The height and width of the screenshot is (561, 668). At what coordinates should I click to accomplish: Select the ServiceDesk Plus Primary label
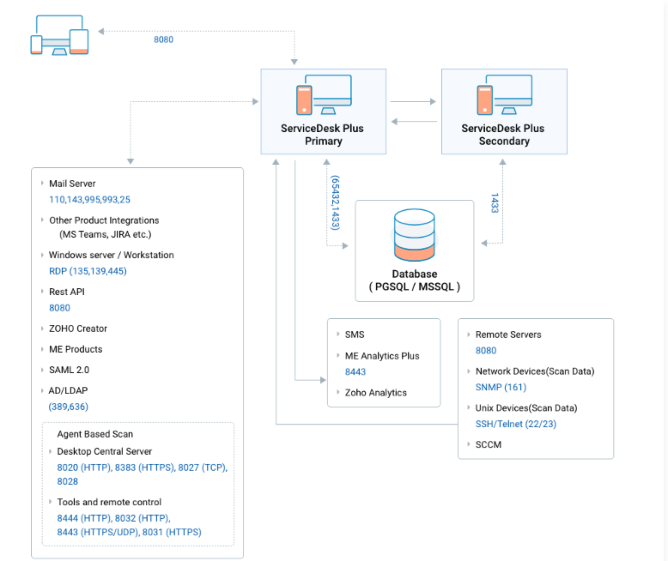click(323, 135)
